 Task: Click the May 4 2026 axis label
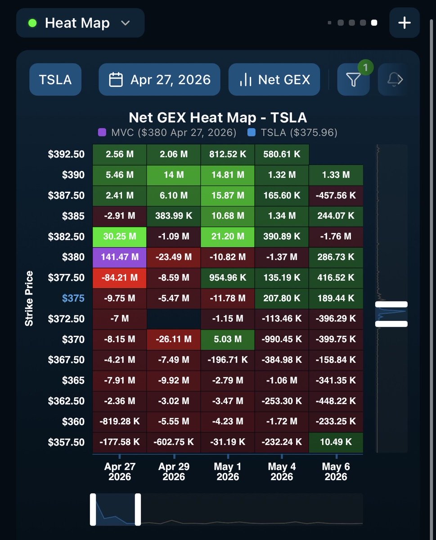click(282, 472)
